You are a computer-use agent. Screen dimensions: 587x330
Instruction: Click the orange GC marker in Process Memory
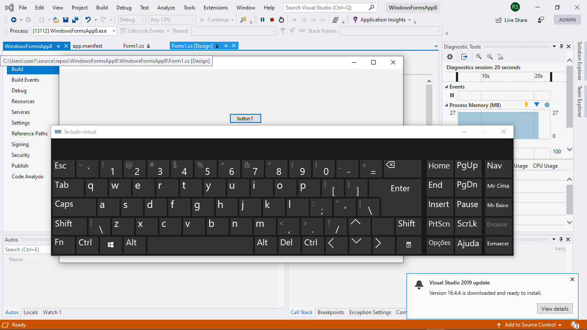526,105
